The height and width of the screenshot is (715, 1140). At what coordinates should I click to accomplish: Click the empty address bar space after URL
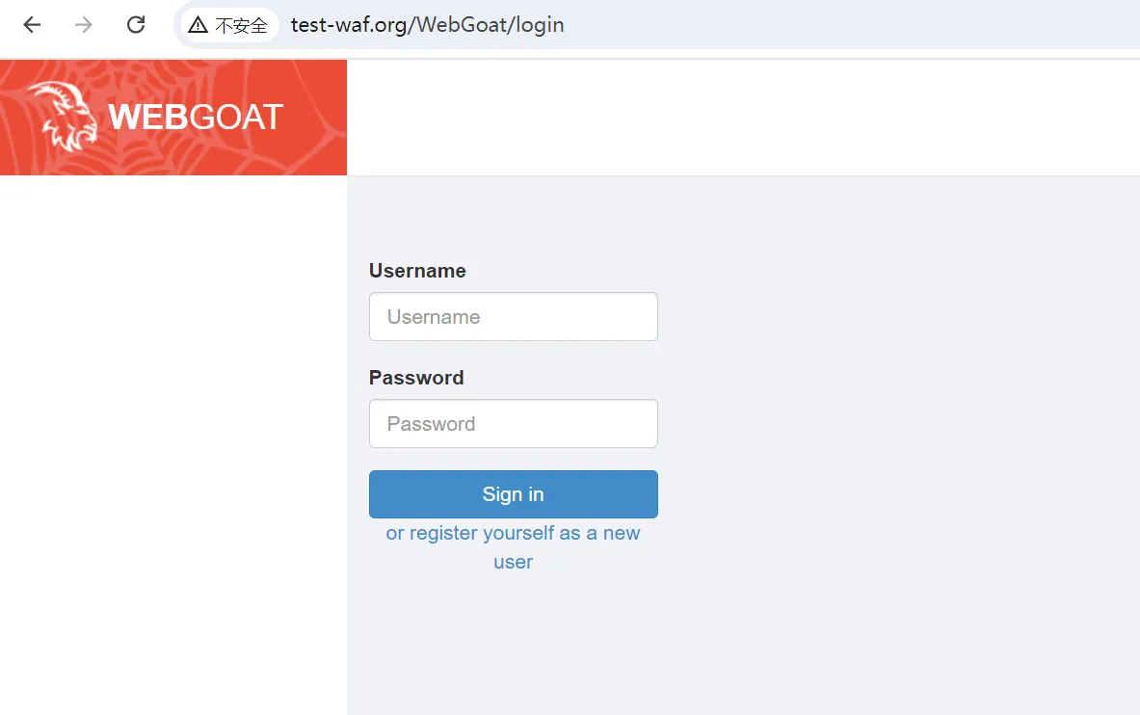[x=848, y=25]
